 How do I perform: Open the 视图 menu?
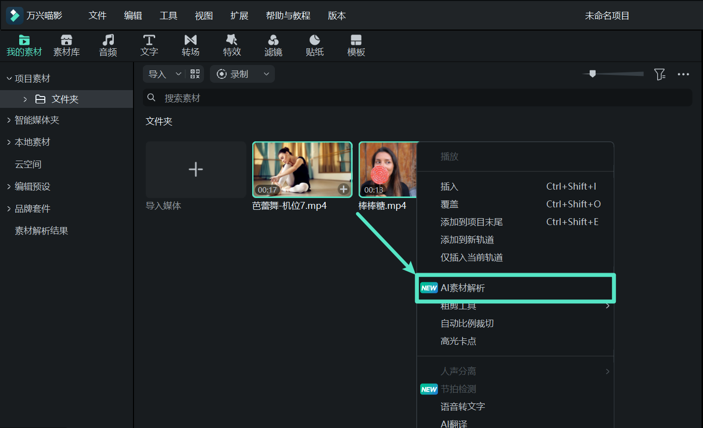point(204,16)
